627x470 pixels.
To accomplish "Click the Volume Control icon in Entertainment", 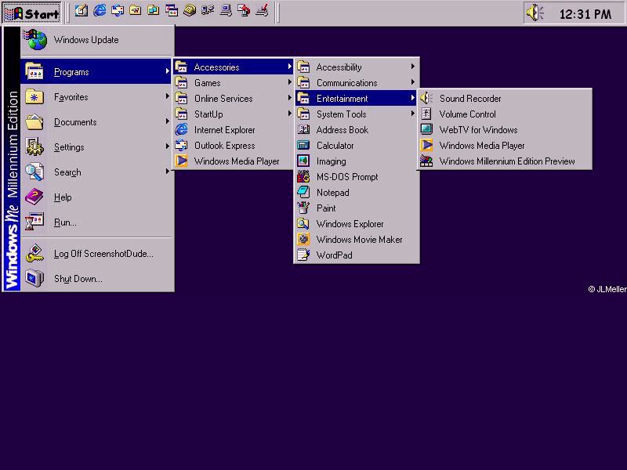I will coord(426,114).
